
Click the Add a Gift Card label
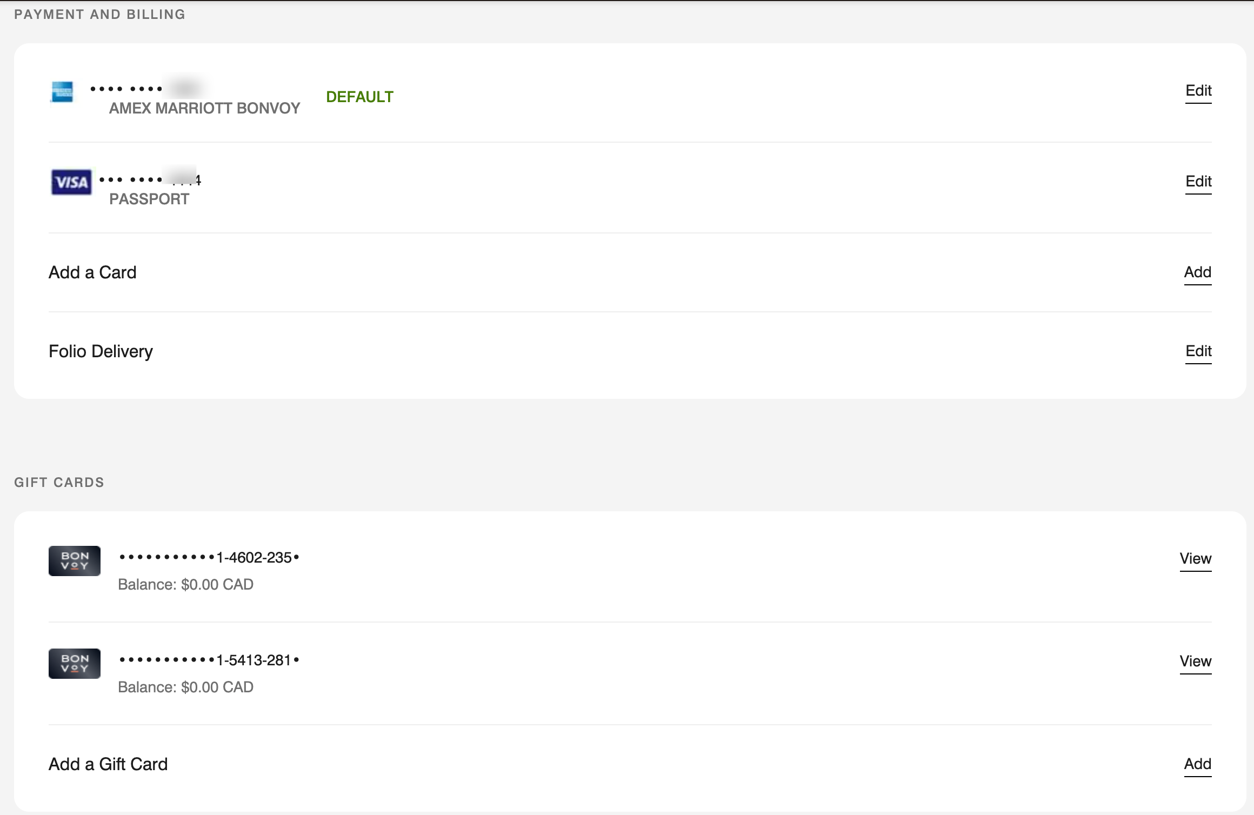click(108, 764)
